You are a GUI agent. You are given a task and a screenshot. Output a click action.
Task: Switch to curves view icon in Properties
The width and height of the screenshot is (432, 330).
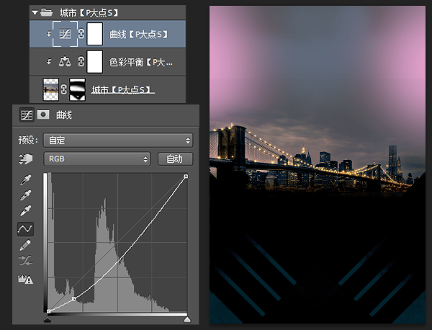tap(27, 115)
